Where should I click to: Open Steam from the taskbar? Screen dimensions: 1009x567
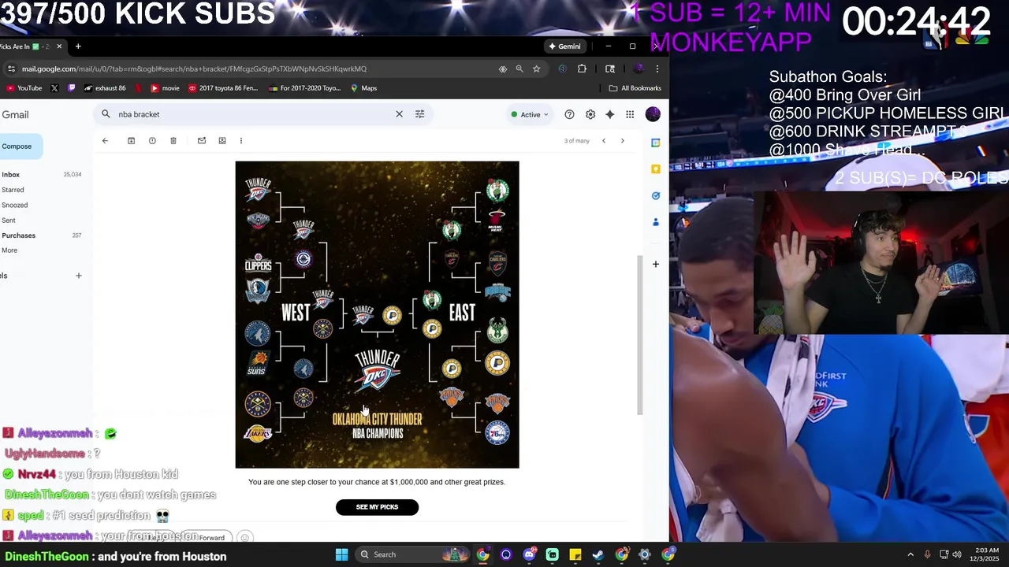pyautogui.click(x=598, y=554)
